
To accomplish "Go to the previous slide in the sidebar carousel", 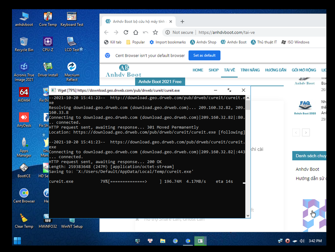I will [x=296, y=133].
